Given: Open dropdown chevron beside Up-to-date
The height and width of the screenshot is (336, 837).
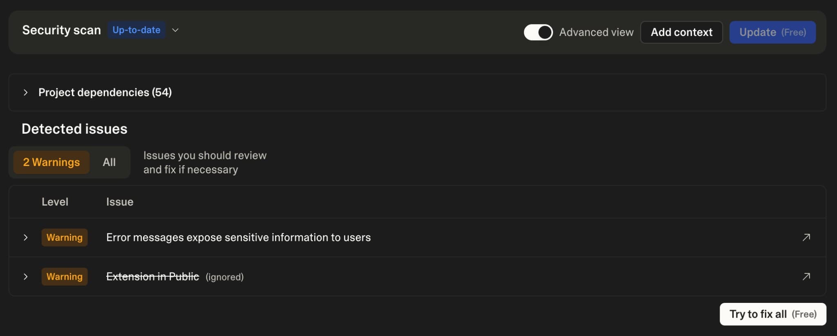Looking at the screenshot, I should [x=175, y=30].
